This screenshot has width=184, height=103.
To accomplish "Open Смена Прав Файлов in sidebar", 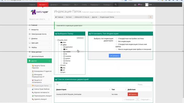I will pos(41,89).
